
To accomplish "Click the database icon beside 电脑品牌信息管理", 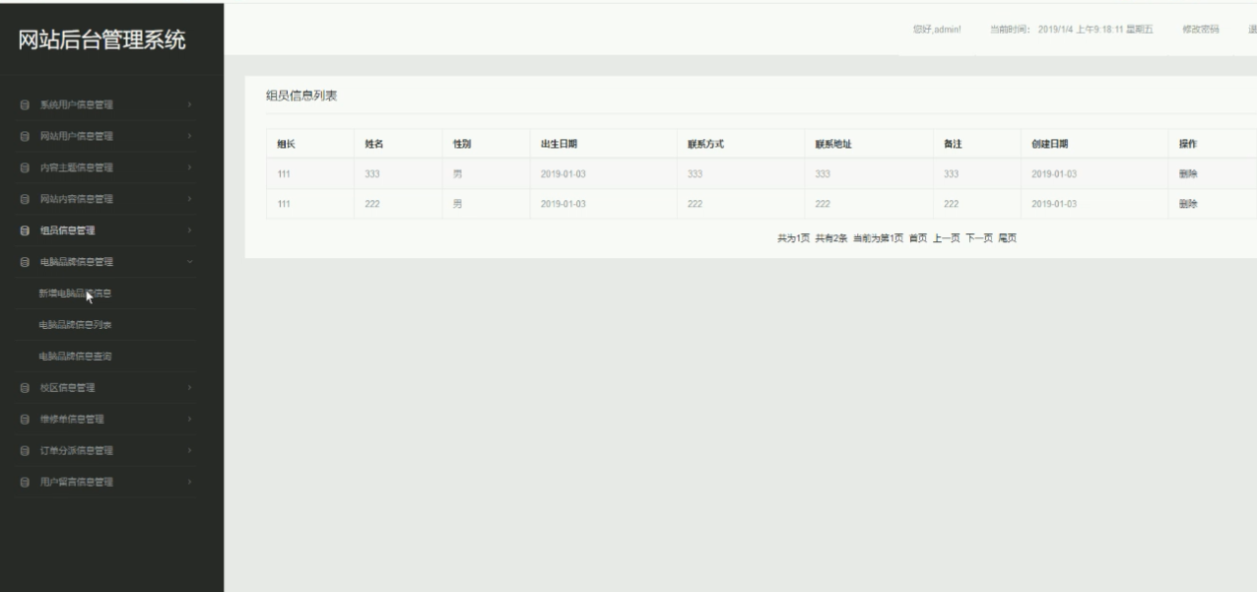I will (x=25, y=262).
